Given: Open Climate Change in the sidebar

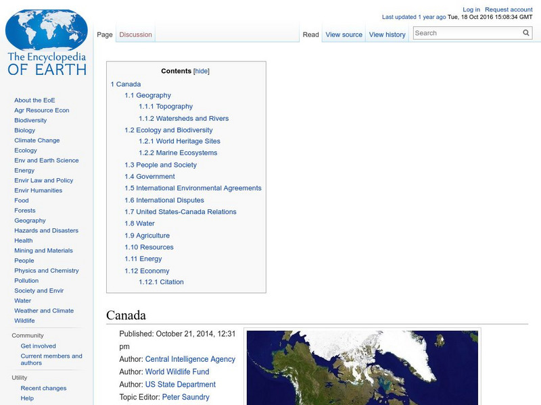Looking at the screenshot, I should pyautogui.click(x=37, y=140).
